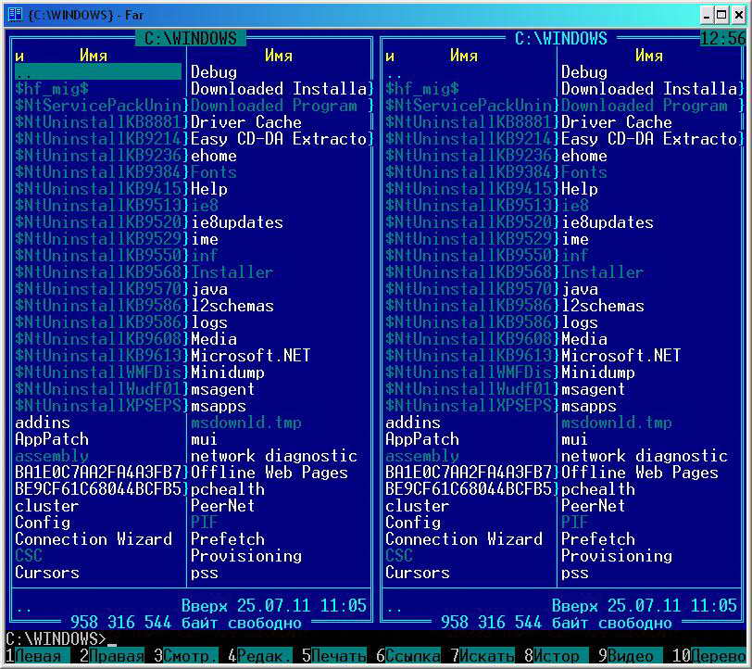Select the Prefetch folder in the left panel
This screenshot has height=669, width=752.
pyautogui.click(x=227, y=539)
